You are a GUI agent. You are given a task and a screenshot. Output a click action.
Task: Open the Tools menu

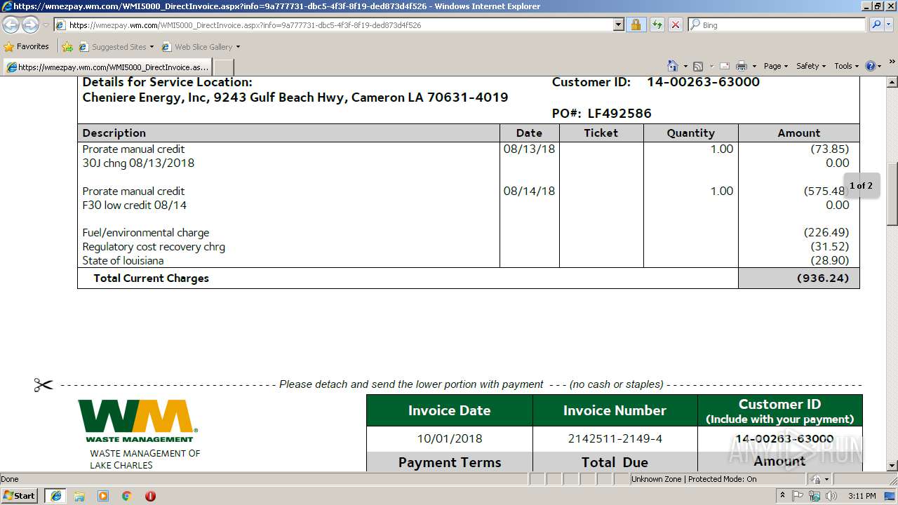coord(846,66)
